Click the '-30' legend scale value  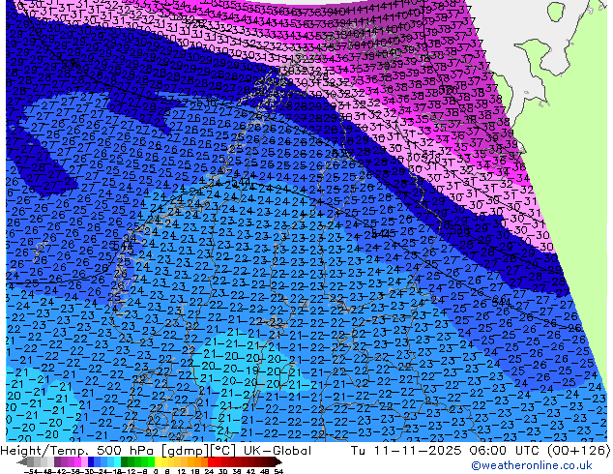[x=87, y=472]
